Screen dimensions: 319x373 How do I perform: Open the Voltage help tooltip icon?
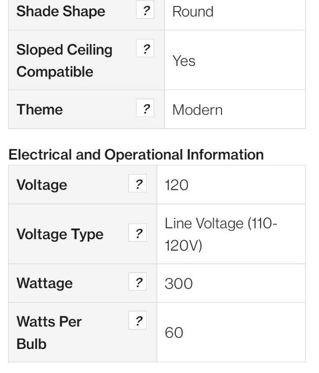point(137,183)
